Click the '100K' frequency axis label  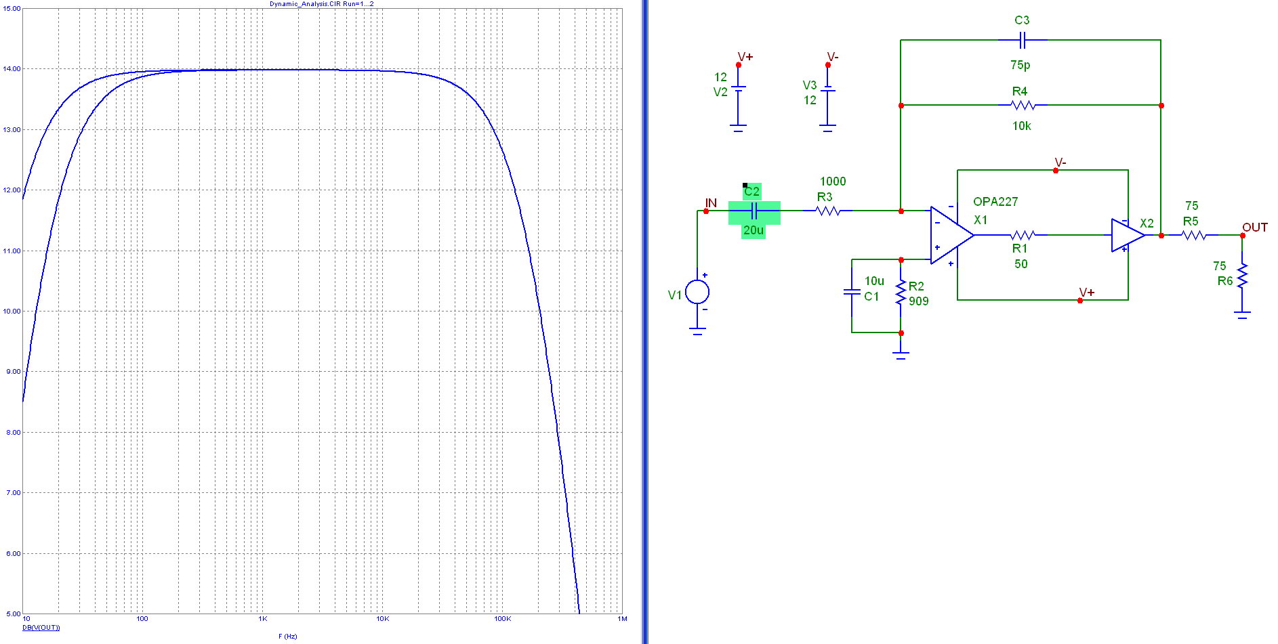click(502, 619)
